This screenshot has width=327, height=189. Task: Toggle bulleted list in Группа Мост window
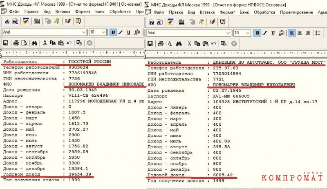tap(318, 33)
